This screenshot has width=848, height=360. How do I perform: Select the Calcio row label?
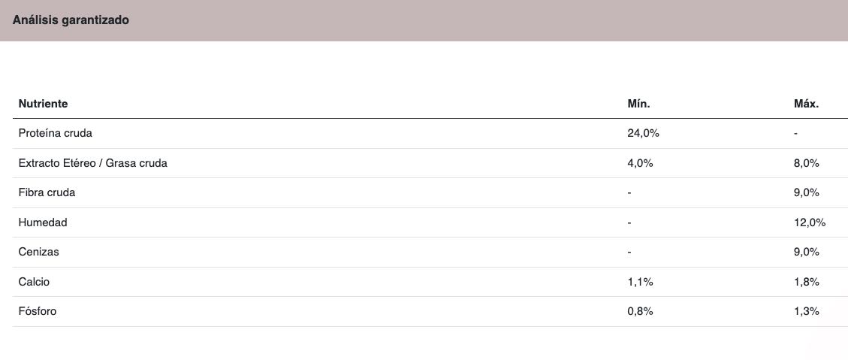click(34, 282)
